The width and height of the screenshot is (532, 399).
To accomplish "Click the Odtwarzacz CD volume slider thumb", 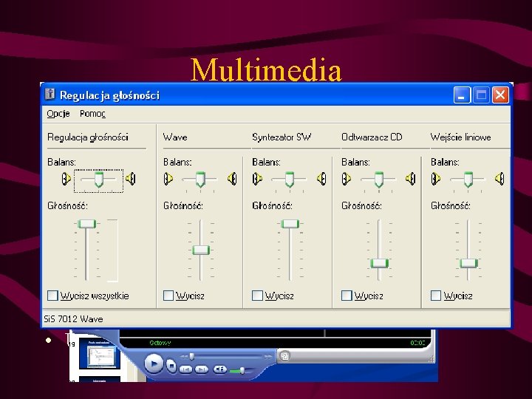I will [379, 263].
